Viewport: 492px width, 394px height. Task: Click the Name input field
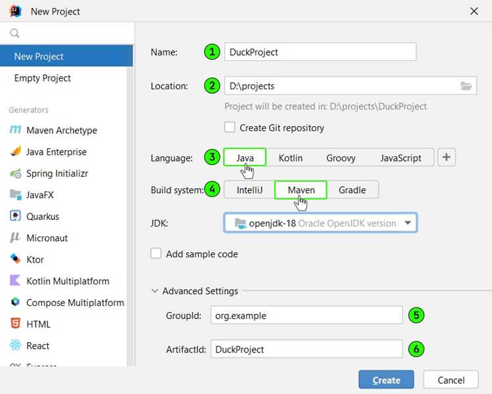pyautogui.click(x=320, y=52)
